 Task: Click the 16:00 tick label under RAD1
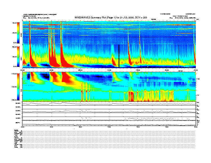tap(138, 70)
